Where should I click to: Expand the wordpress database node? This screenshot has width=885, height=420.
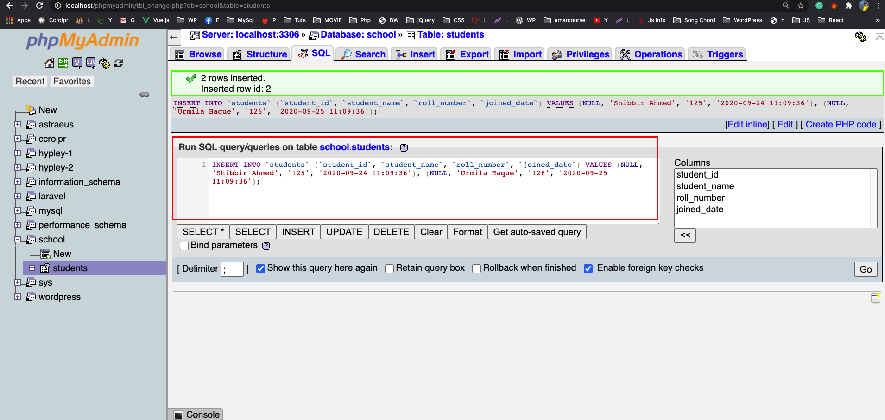(x=18, y=297)
